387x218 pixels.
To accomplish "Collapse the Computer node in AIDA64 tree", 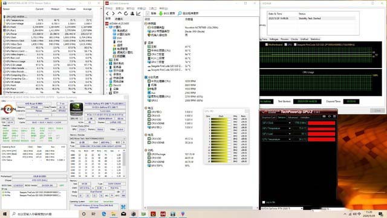I will click(107, 27).
